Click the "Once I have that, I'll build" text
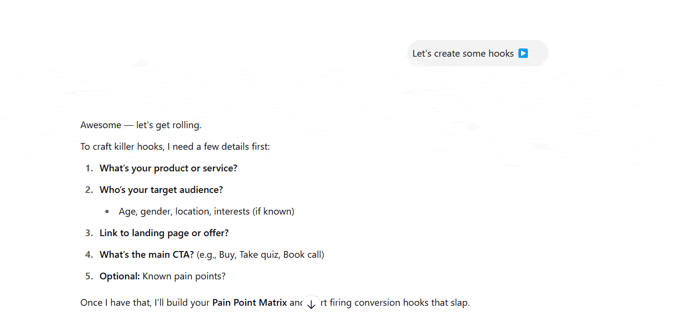 (x=145, y=303)
